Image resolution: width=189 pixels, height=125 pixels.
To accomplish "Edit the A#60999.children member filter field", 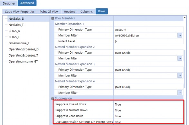I will (145, 36).
